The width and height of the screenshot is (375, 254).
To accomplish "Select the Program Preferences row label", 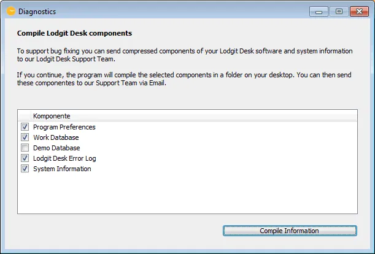I will tap(64, 127).
